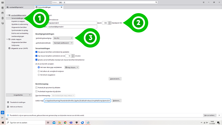Click the Lokale map path field
The height and width of the screenshot is (125, 222).
77,101
